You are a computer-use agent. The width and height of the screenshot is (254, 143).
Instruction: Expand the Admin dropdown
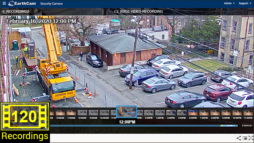(x=229, y=3)
